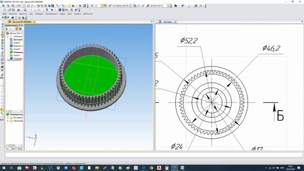Screen dimensions: 304x171
Task: Switch to the Деталь БЕЗ ИМЕНИ2 tab
Action: click(x=20, y=22)
